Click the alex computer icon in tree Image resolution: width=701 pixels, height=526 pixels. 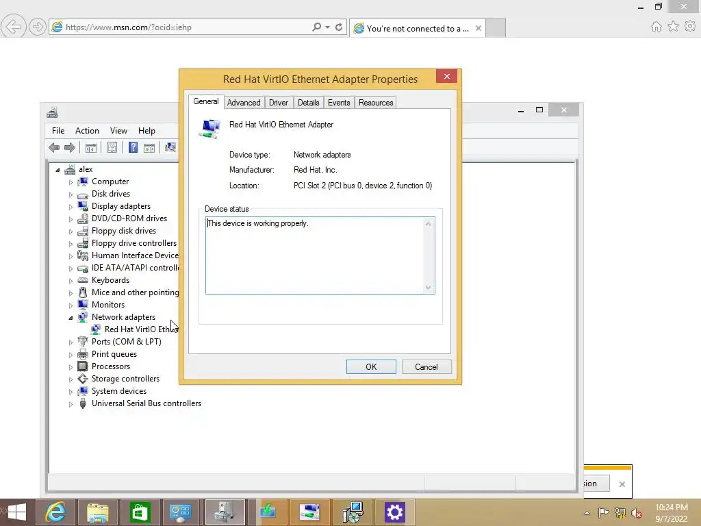(x=70, y=169)
